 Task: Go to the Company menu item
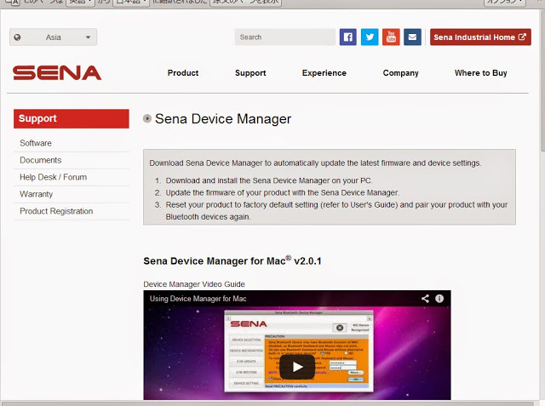pos(400,73)
